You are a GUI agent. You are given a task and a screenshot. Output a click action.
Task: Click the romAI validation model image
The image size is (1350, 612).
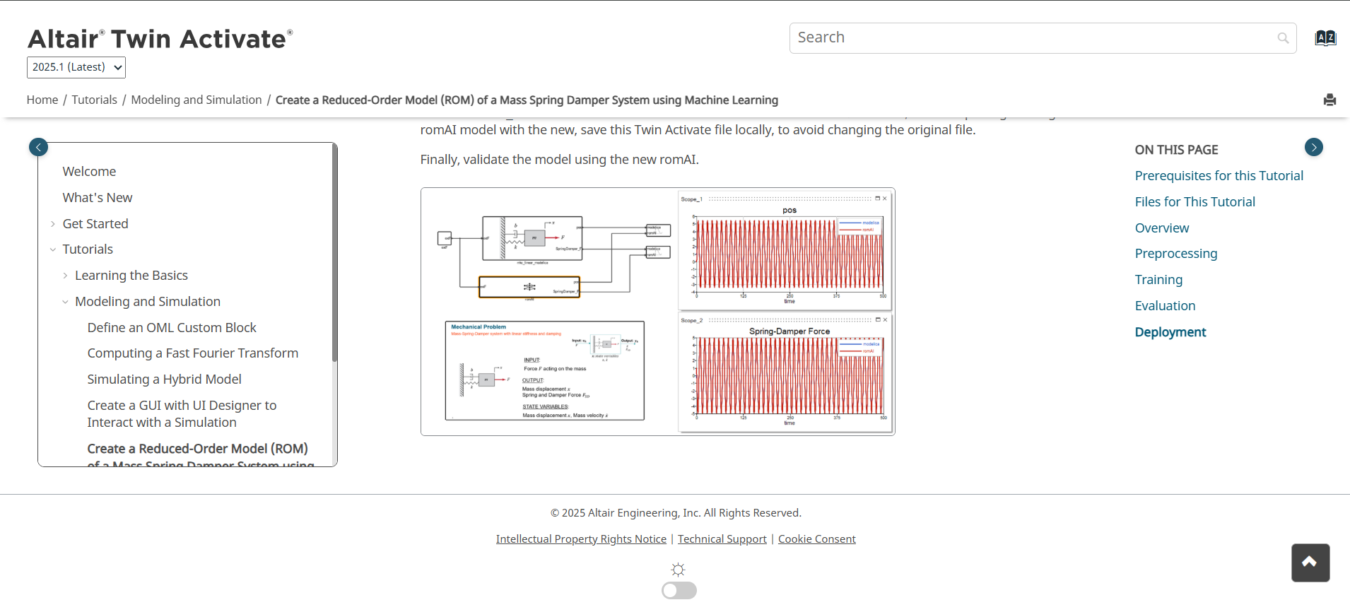pyautogui.click(x=658, y=312)
